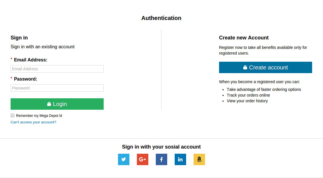Click the Authentication page heading
323x178 pixels.
point(161,18)
